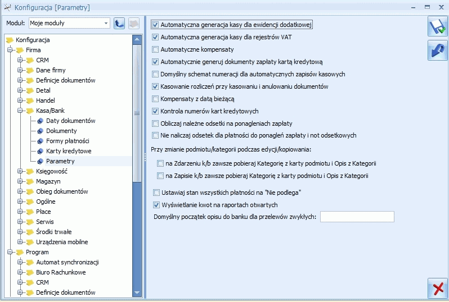
Task: Expand the Obieg dokumentów node
Action: [x=20, y=191]
